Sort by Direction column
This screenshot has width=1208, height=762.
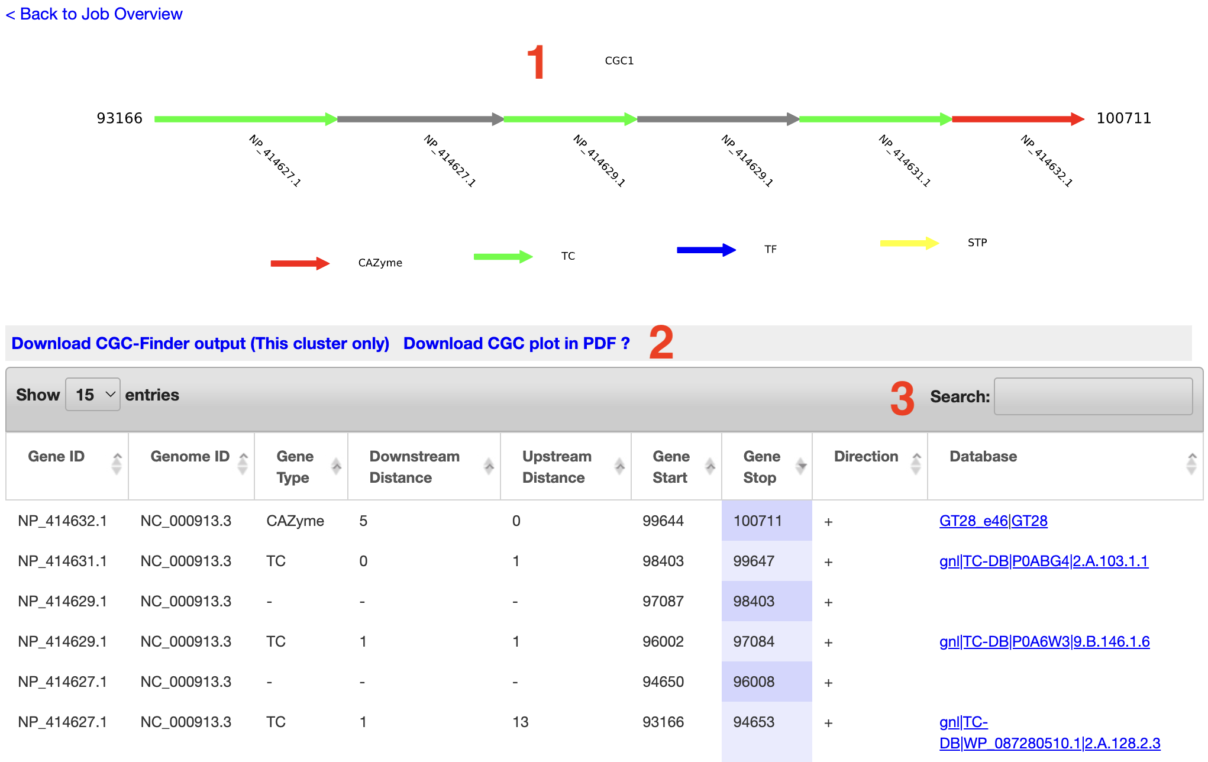pyautogui.click(x=916, y=464)
